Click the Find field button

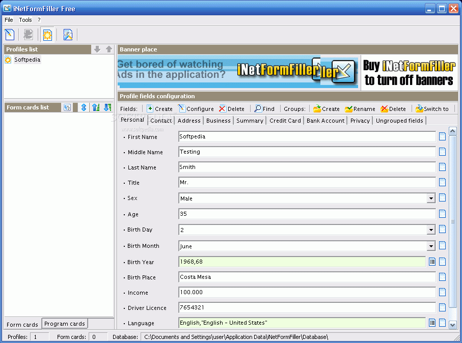(x=264, y=109)
